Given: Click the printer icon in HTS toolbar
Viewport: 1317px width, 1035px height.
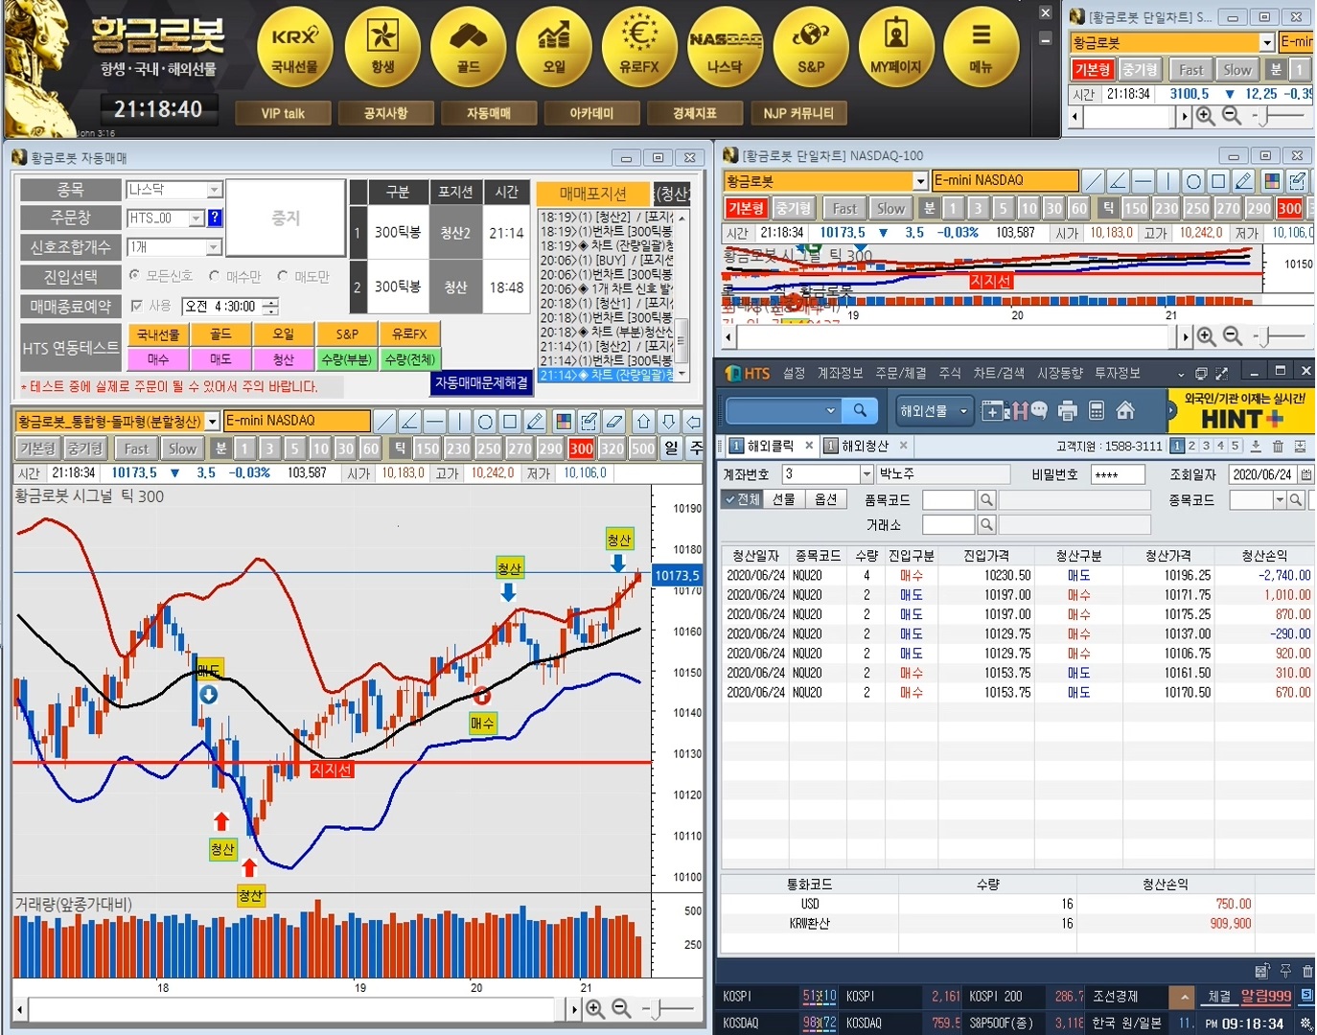Looking at the screenshot, I should coord(1068,411).
